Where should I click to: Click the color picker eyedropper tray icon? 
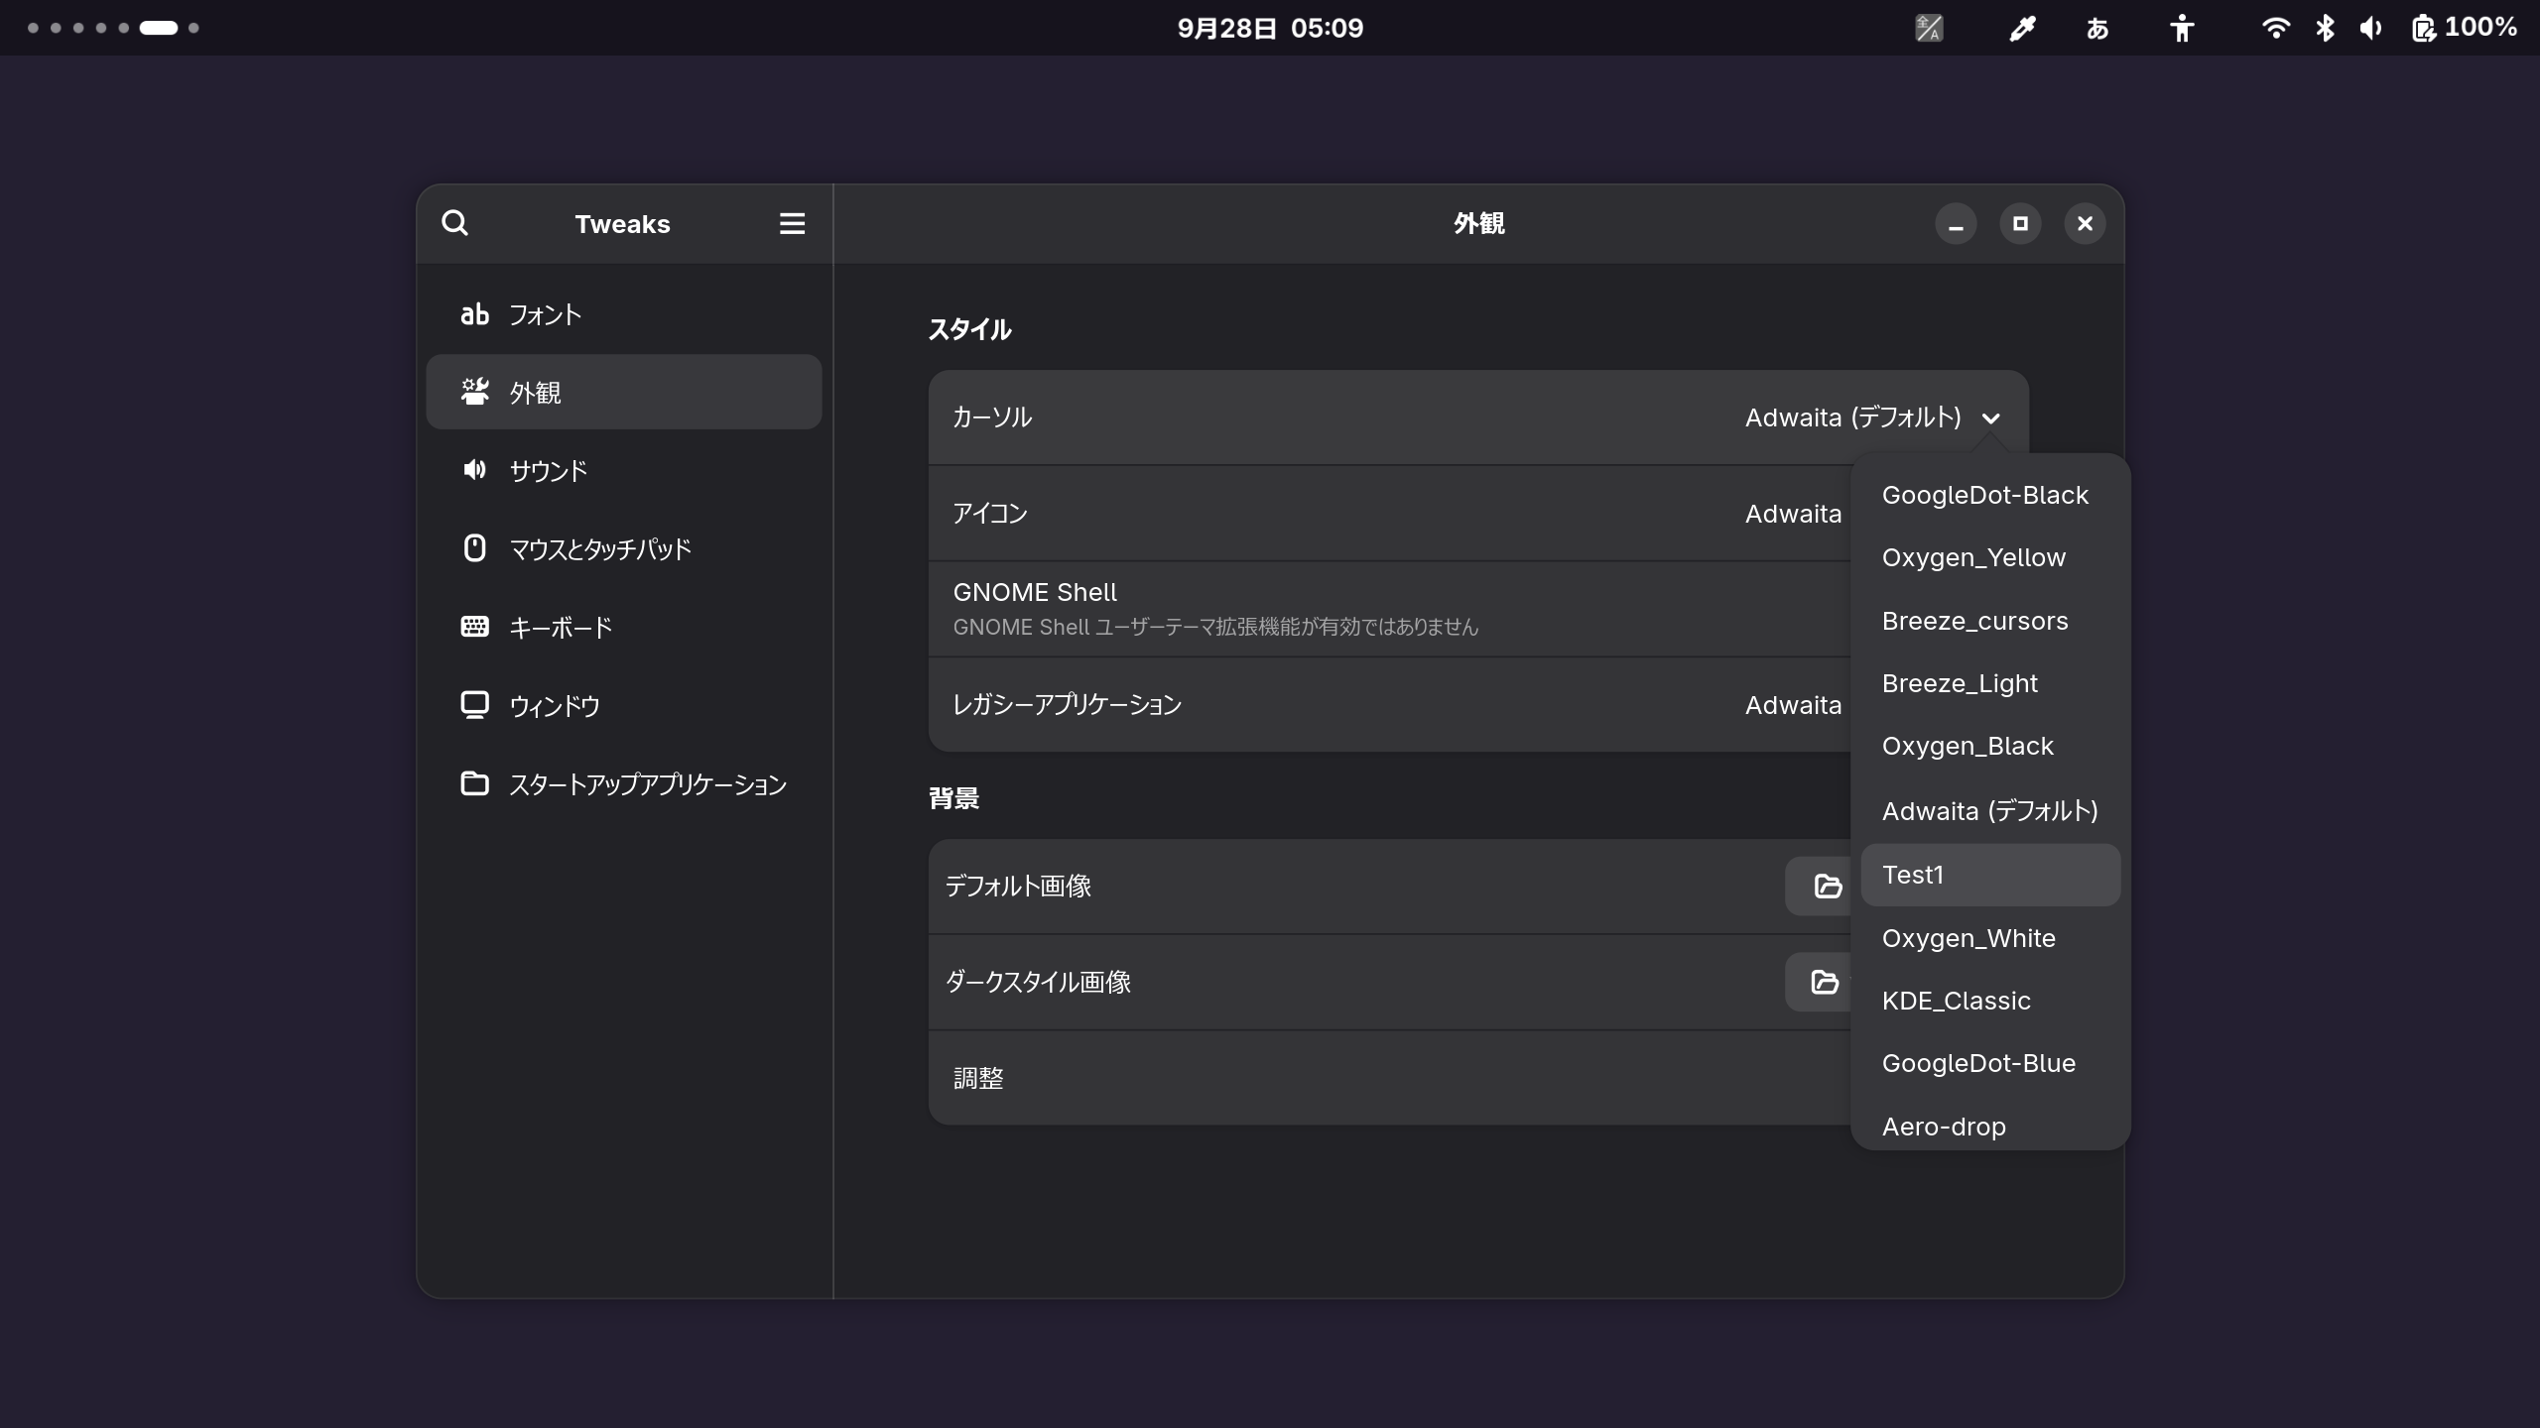[2022, 28]
